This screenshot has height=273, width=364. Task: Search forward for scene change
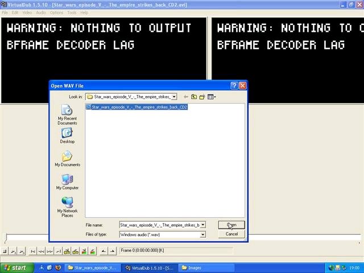coord(93,251)
